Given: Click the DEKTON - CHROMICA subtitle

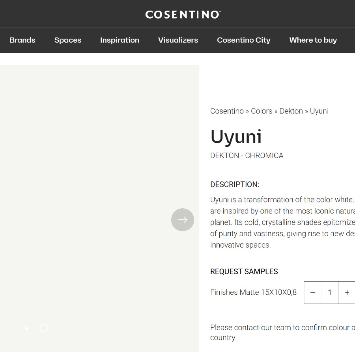Looking at the screenshot, I should (x=247, y=156).
